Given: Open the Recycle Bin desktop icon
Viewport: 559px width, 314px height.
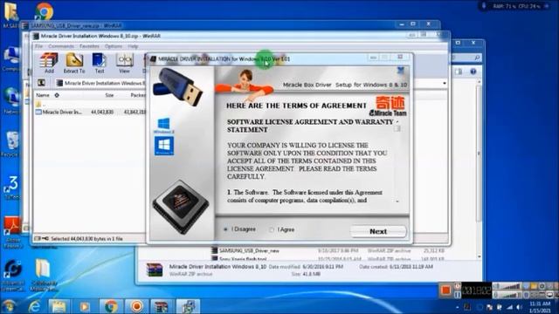Looking at the screenshot, I should pos(11,144).
